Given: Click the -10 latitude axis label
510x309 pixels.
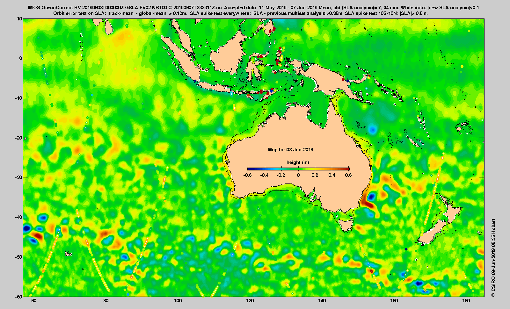Looking at the screenshot, I should click(19, 98).
